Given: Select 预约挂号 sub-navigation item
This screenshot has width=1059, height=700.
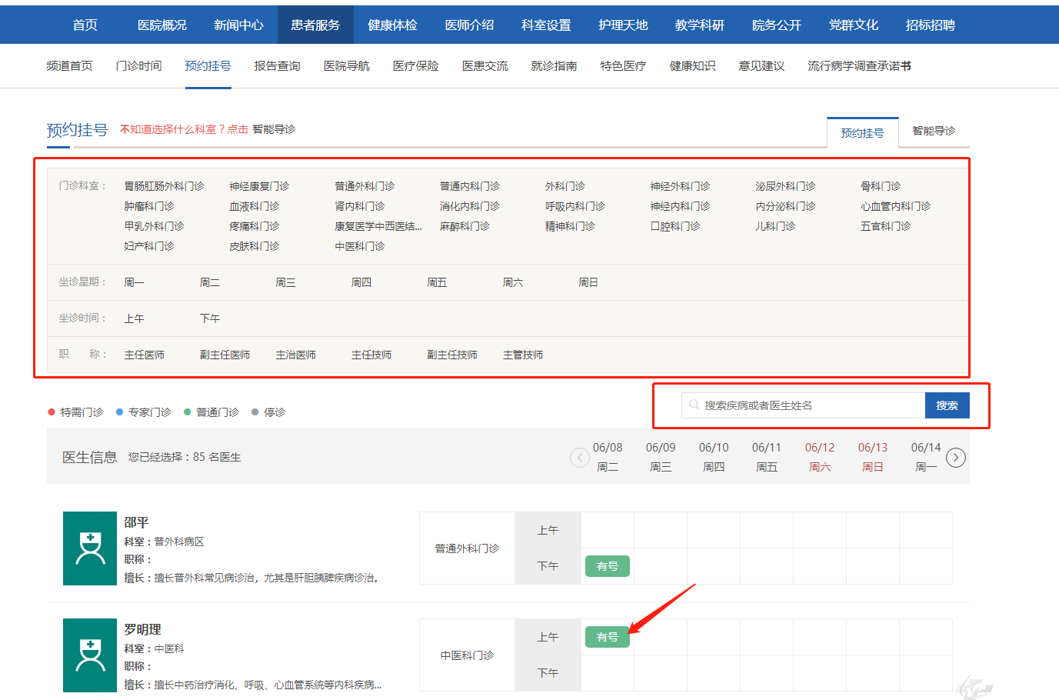Looking at the screenshot, I should 208,66.
